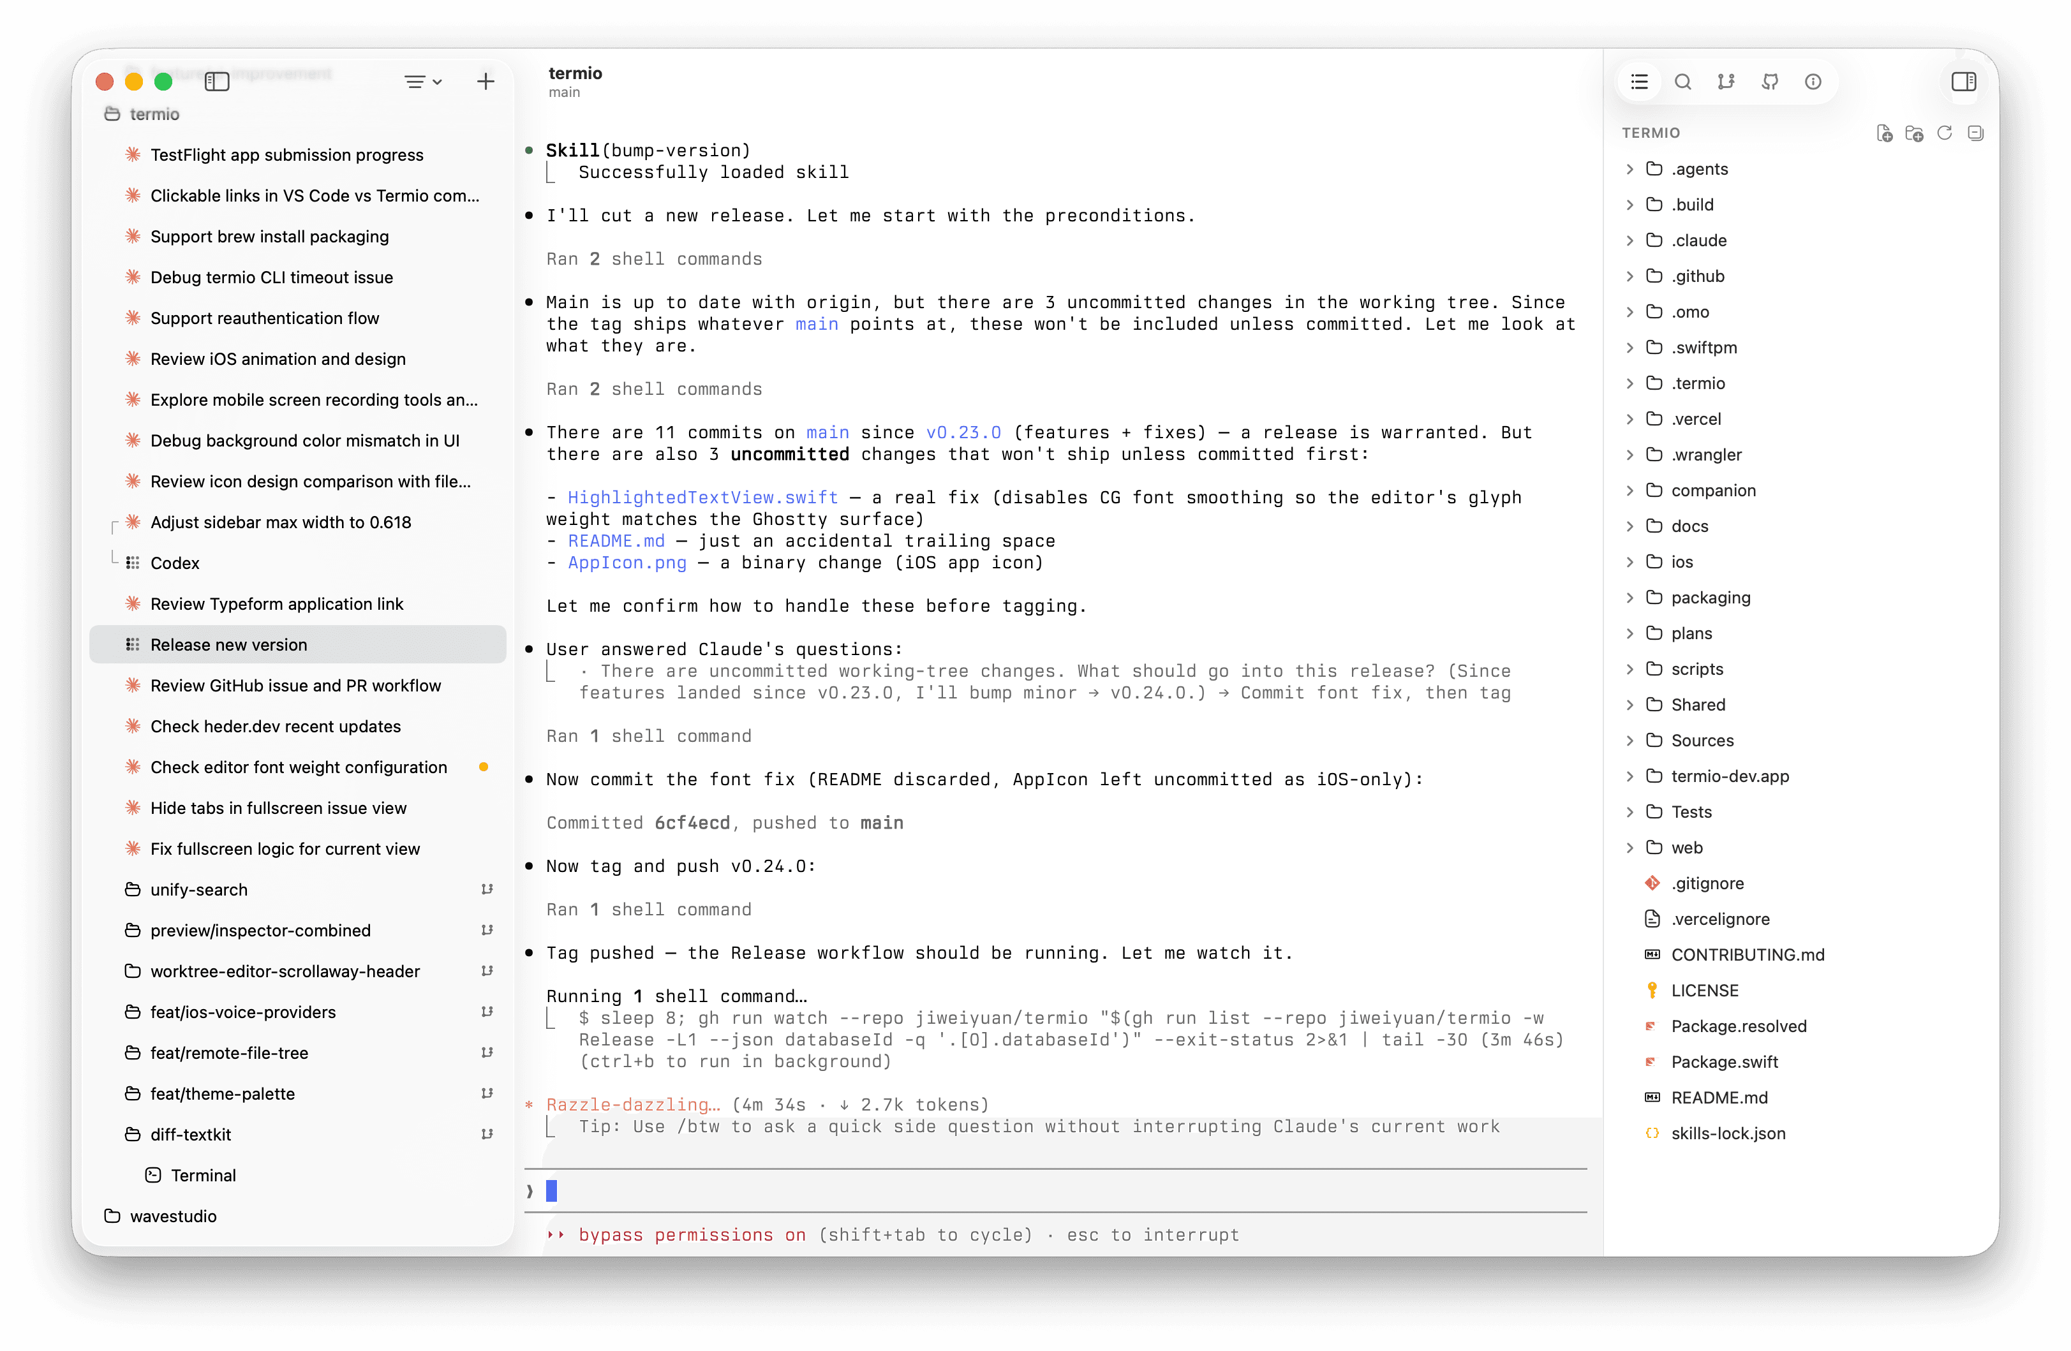Select TestFlight app submission progress session

pos(297,155)
